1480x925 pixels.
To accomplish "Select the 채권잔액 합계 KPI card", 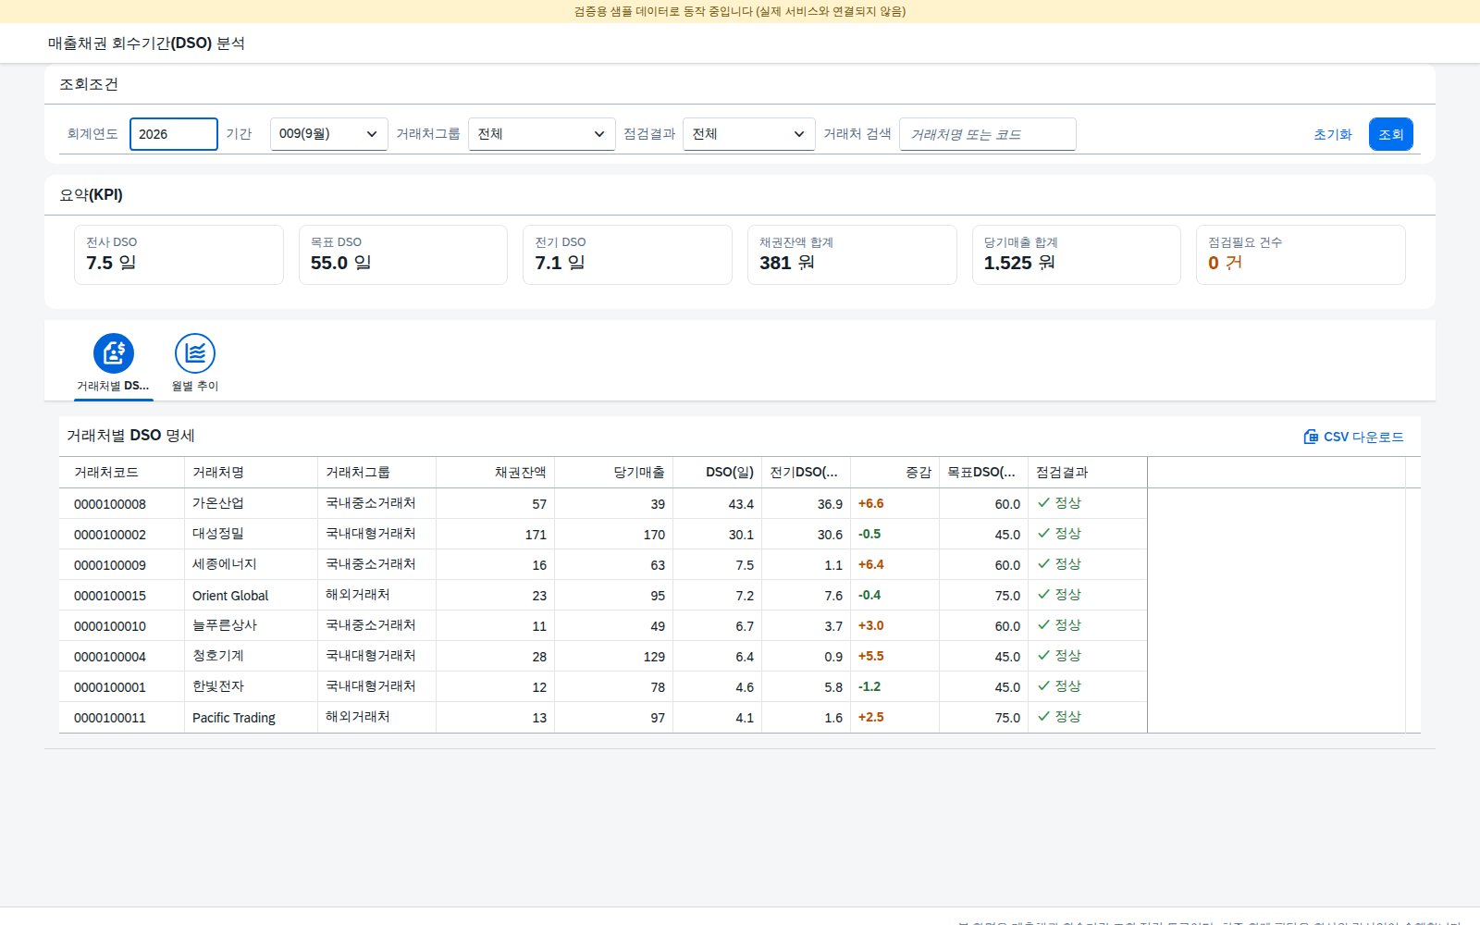I will click(852, 254).
